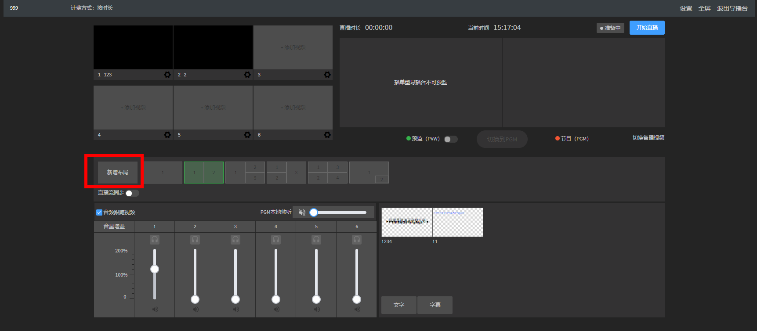Image resolution: width=757 pixels, height=331 pixels.
Task: Select the 1234 text overlay thumbnail
Action: 406,223
